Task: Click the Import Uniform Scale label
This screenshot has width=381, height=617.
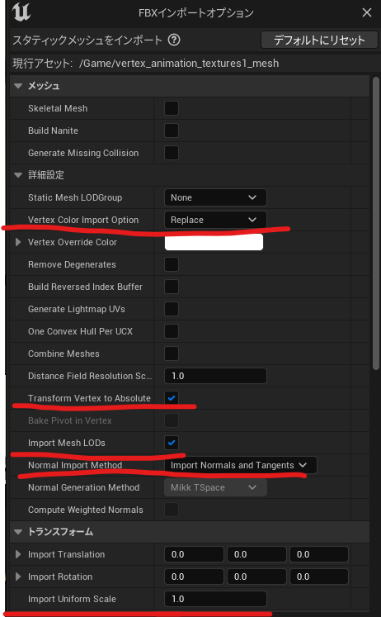Action: [72, 599]
